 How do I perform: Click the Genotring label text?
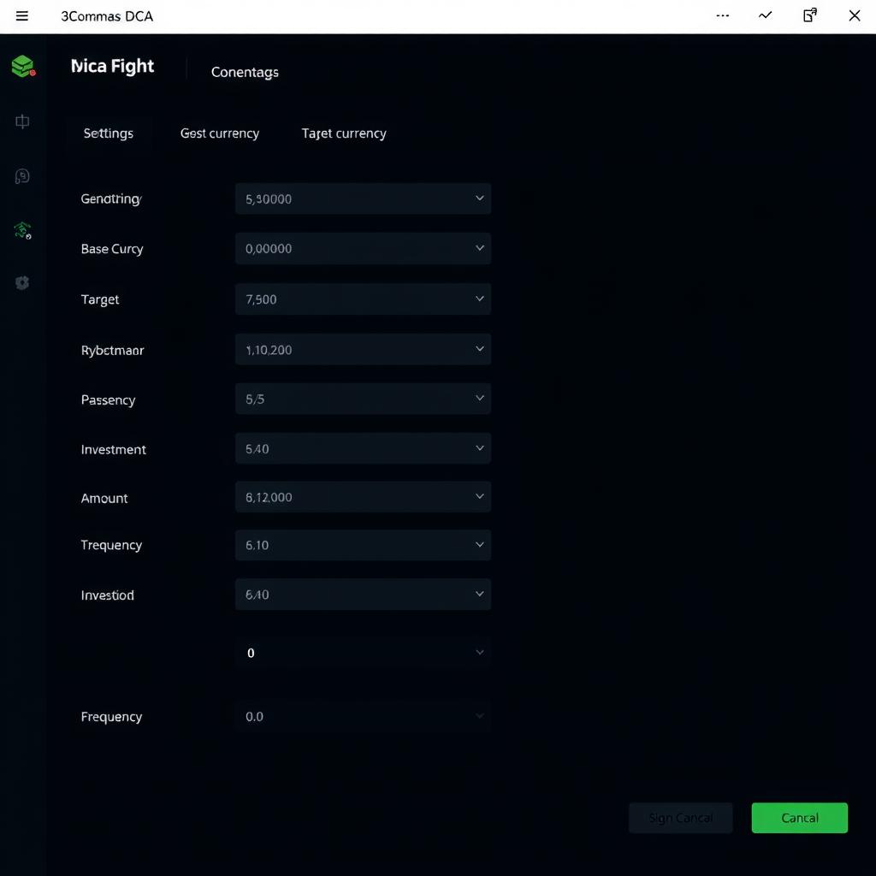(x=111, y=198)
